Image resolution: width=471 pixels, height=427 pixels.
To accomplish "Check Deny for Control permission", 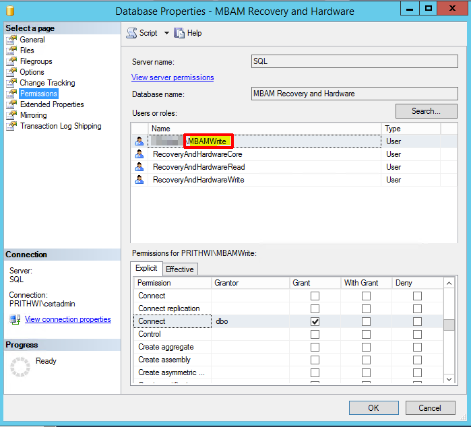I will [x=418, y=335].
